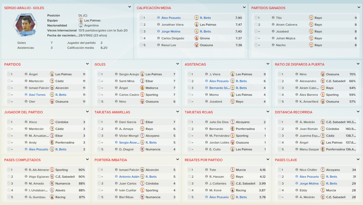Click info icon beside Dani García
The width and height of the screenshot is (363, 205).
pos(116,122)
